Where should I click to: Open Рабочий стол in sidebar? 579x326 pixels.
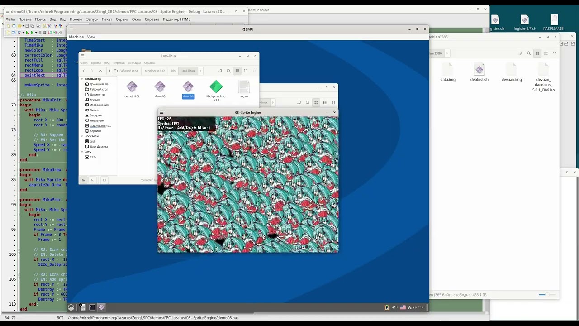click(x=97, y=89)
